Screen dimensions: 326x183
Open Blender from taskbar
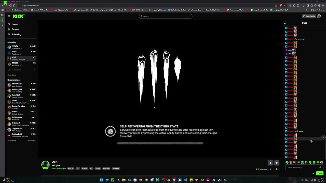(x=169, y=180)
